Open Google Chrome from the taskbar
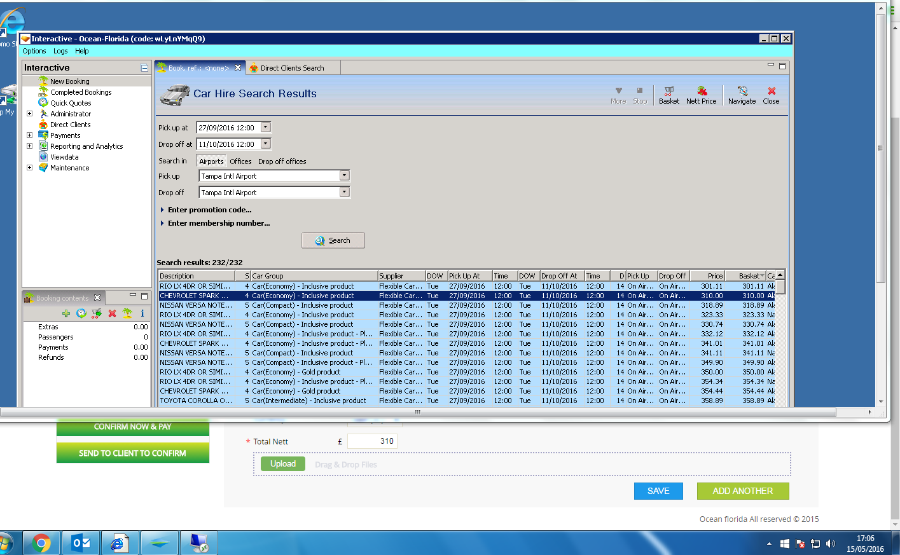 pos(41,543)
